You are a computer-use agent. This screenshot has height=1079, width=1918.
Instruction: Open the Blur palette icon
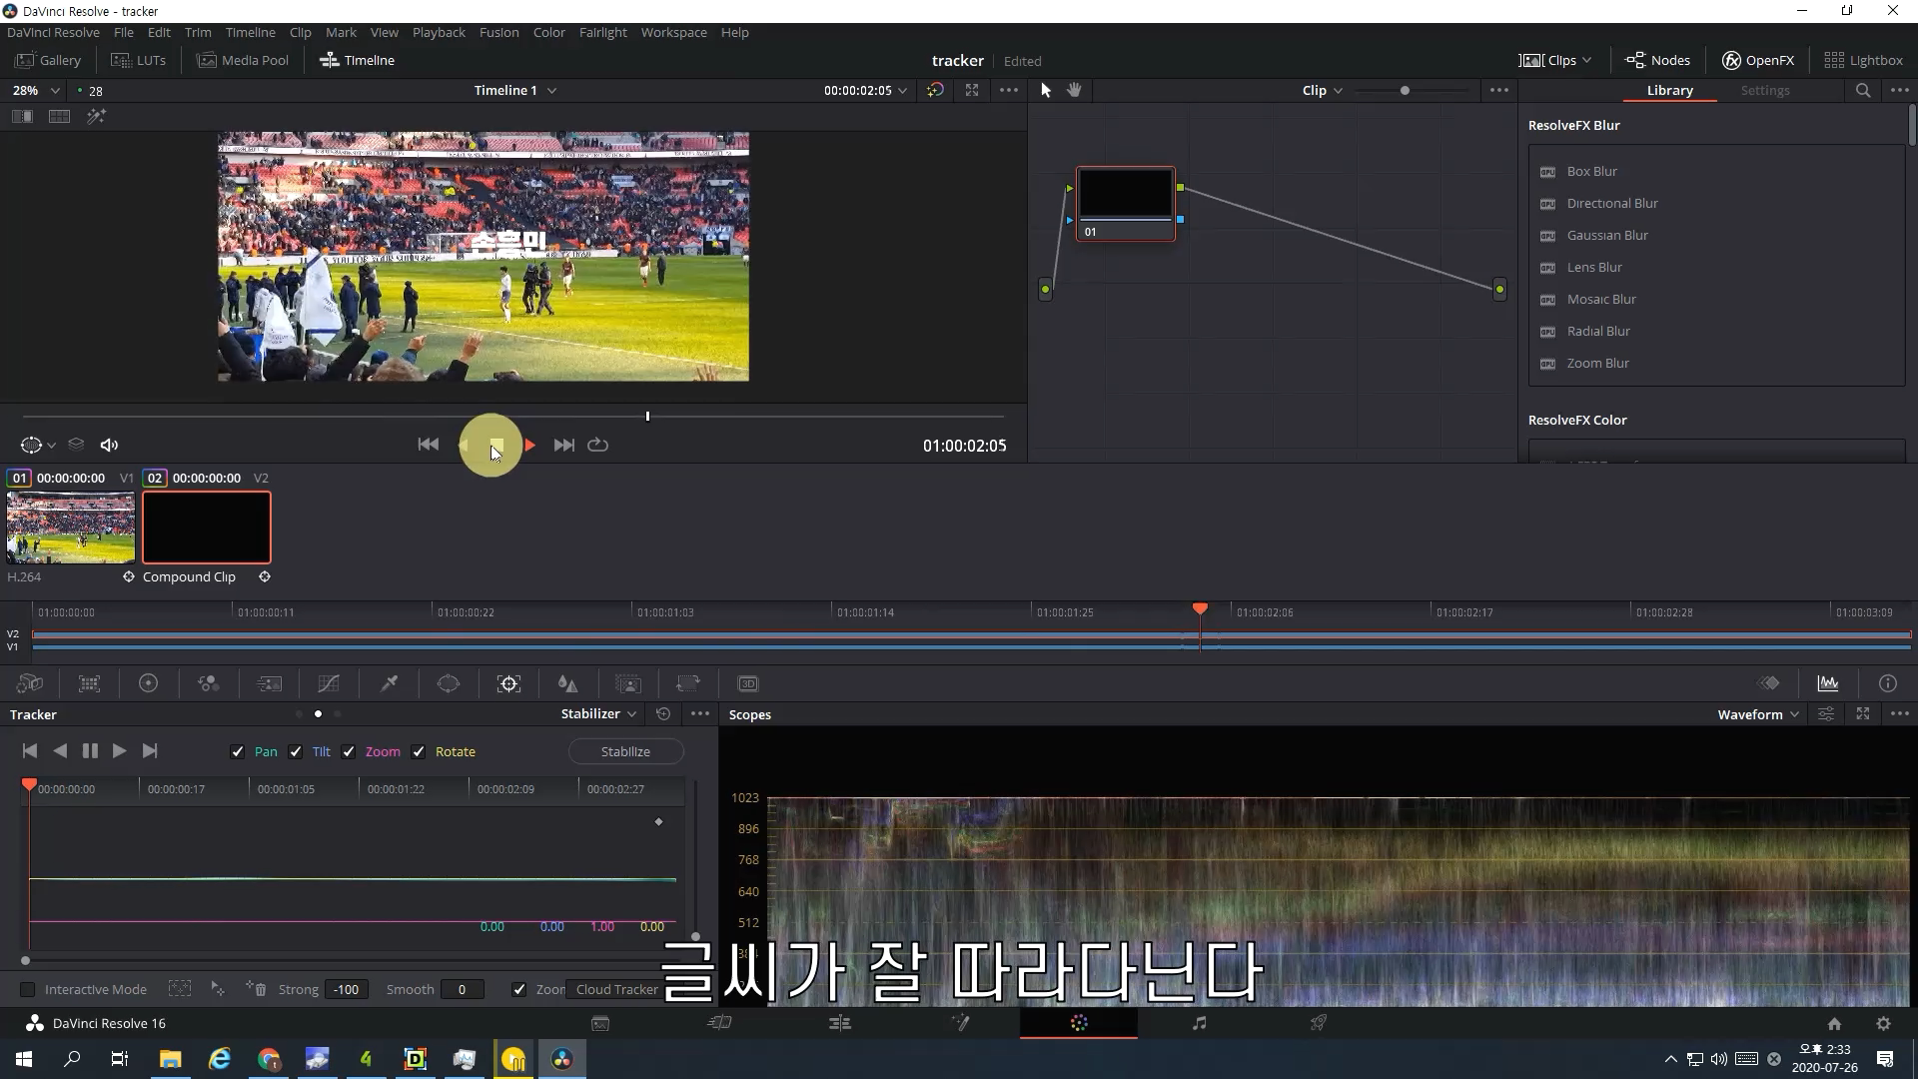pyautogui.click(x=567, y=684)
